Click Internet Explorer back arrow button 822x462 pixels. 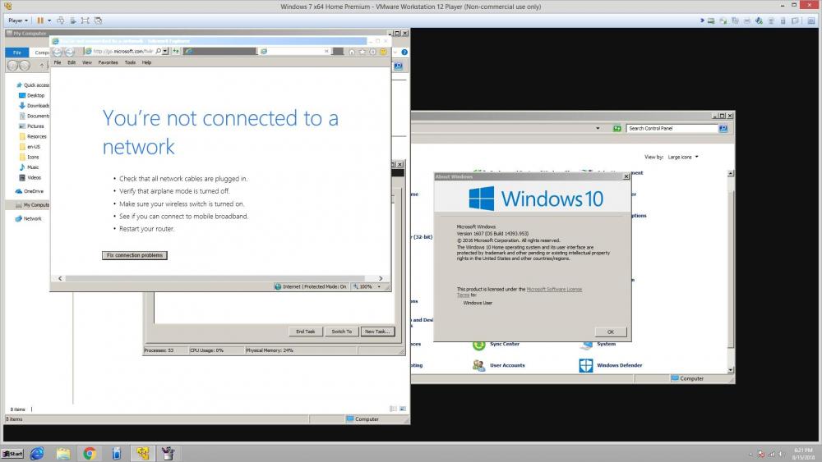[58, 51]
